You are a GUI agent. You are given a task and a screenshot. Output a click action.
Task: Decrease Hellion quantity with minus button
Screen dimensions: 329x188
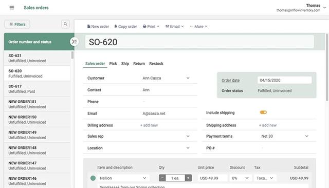coord(162,178)
